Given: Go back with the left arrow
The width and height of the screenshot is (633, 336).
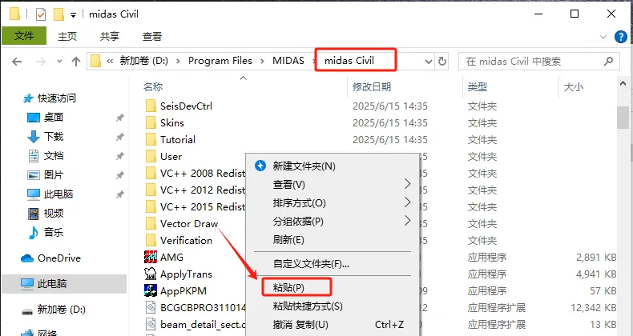Looking at the screenshot, I should click(17, 62).
